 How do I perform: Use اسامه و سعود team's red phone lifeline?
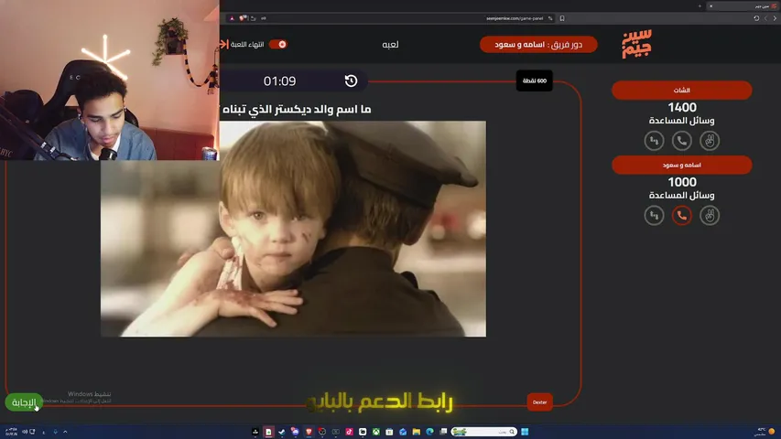click(681, 216)
